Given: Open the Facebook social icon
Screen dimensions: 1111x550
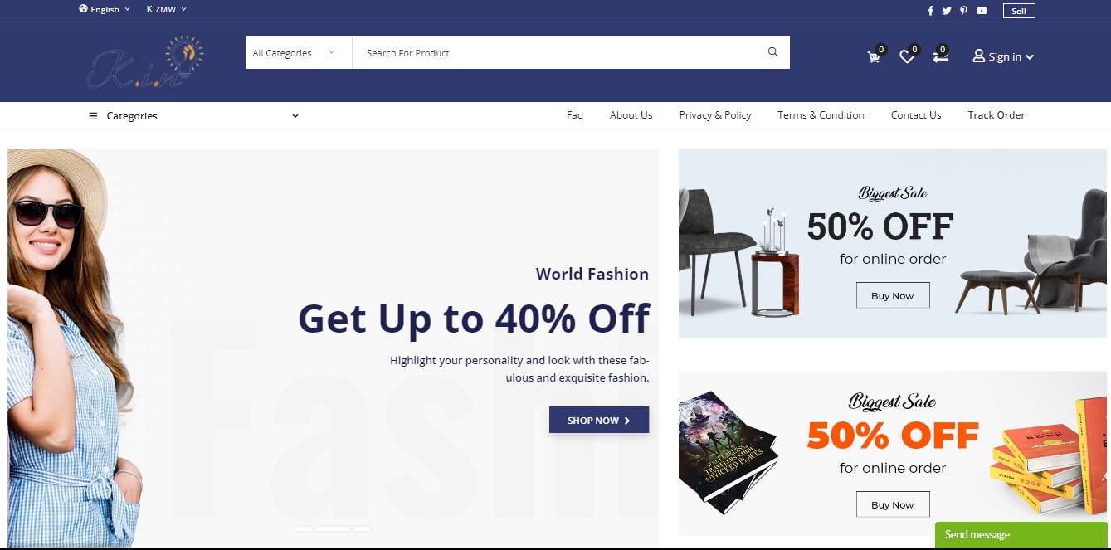Looking at the screenshot, I should 930,11.
